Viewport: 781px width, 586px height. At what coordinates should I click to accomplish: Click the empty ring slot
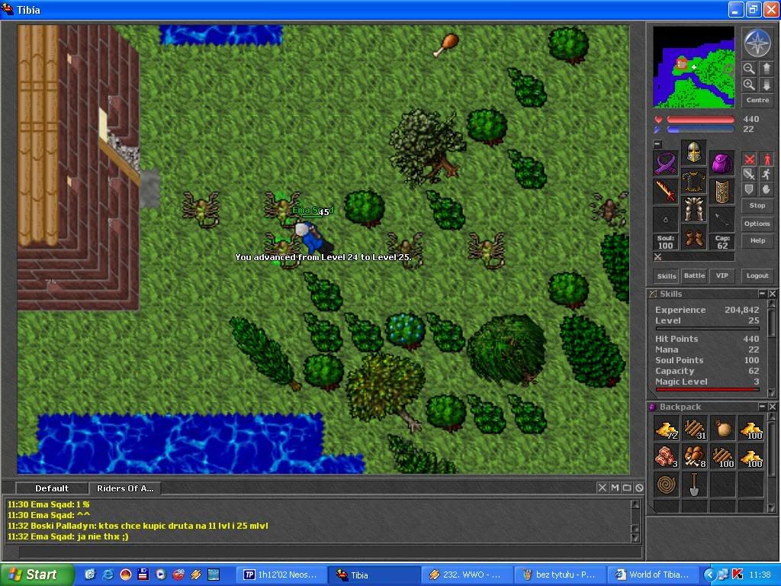666,220
